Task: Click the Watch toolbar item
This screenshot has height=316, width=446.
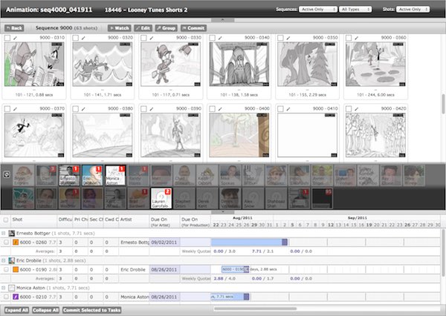Action: pos(119,27)
